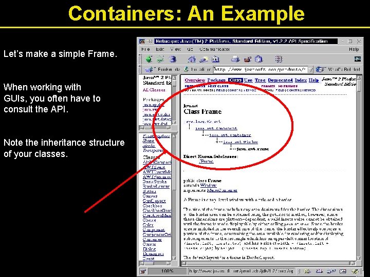Click the Color class link in list
370x277 pixels.
point(148,225)
